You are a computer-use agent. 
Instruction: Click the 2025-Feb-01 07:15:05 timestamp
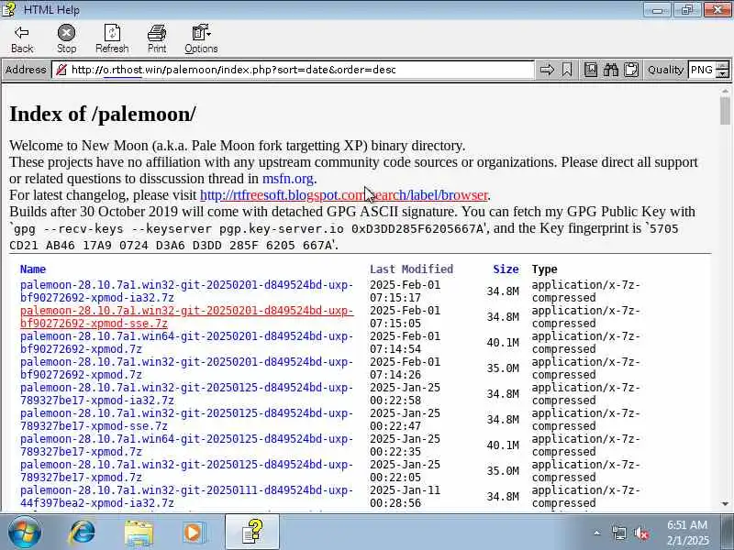tap(405, 316)
